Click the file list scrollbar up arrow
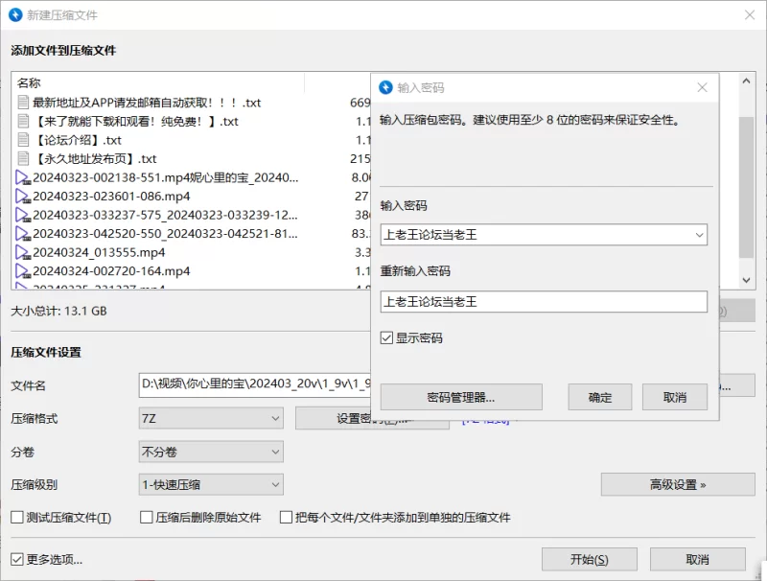 746,81
